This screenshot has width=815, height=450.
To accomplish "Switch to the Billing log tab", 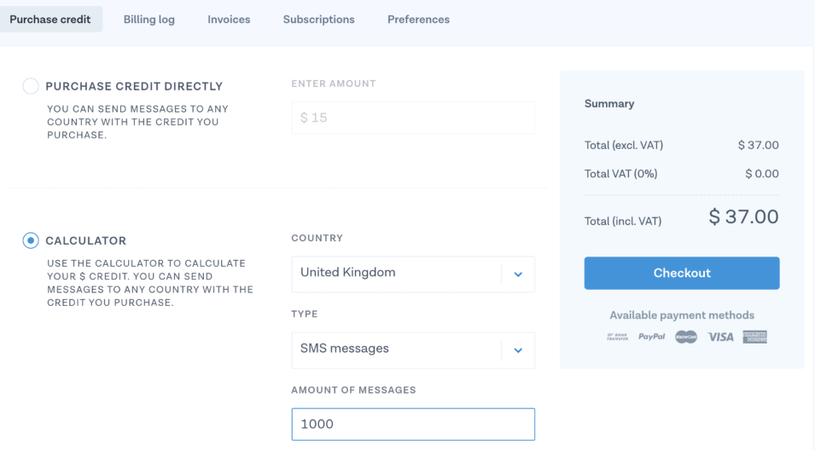I will [x=149, y=20].
